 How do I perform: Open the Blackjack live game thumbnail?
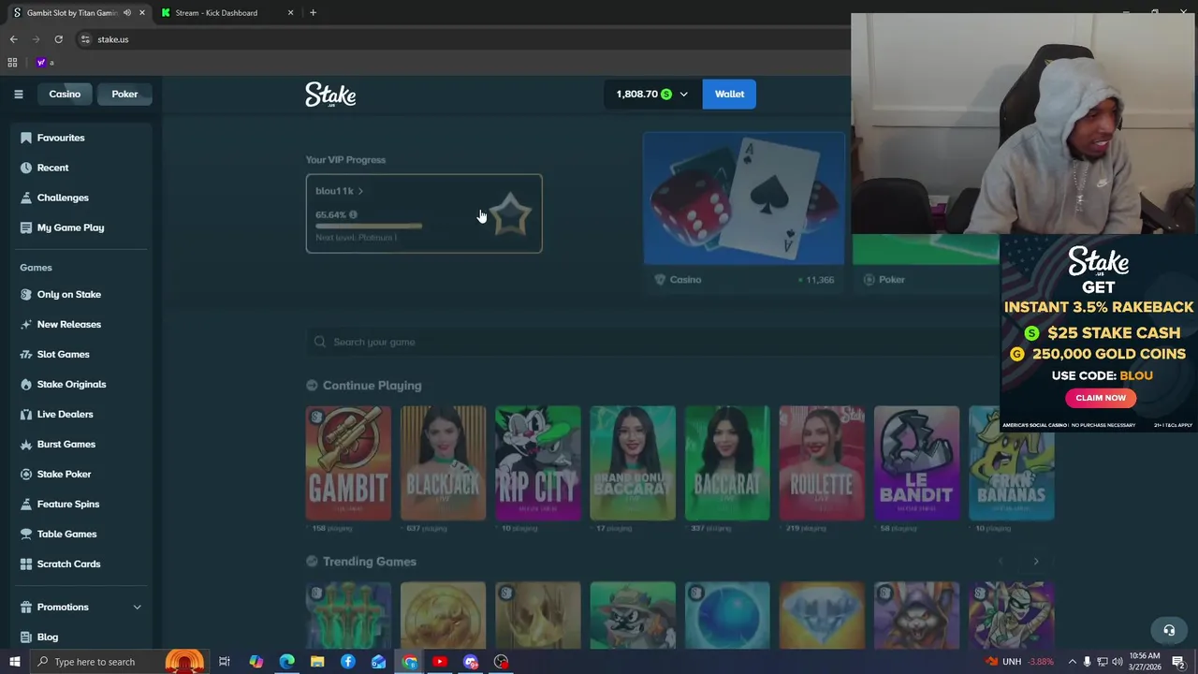(444, 462)
